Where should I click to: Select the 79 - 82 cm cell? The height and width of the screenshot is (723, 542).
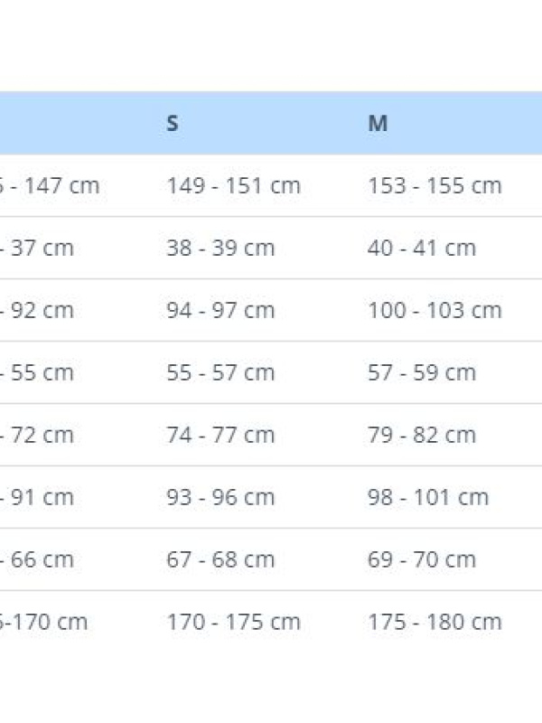422,436
